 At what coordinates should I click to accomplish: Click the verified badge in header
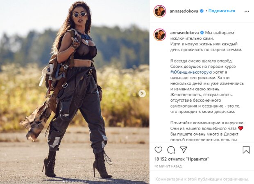pos(202,11)
